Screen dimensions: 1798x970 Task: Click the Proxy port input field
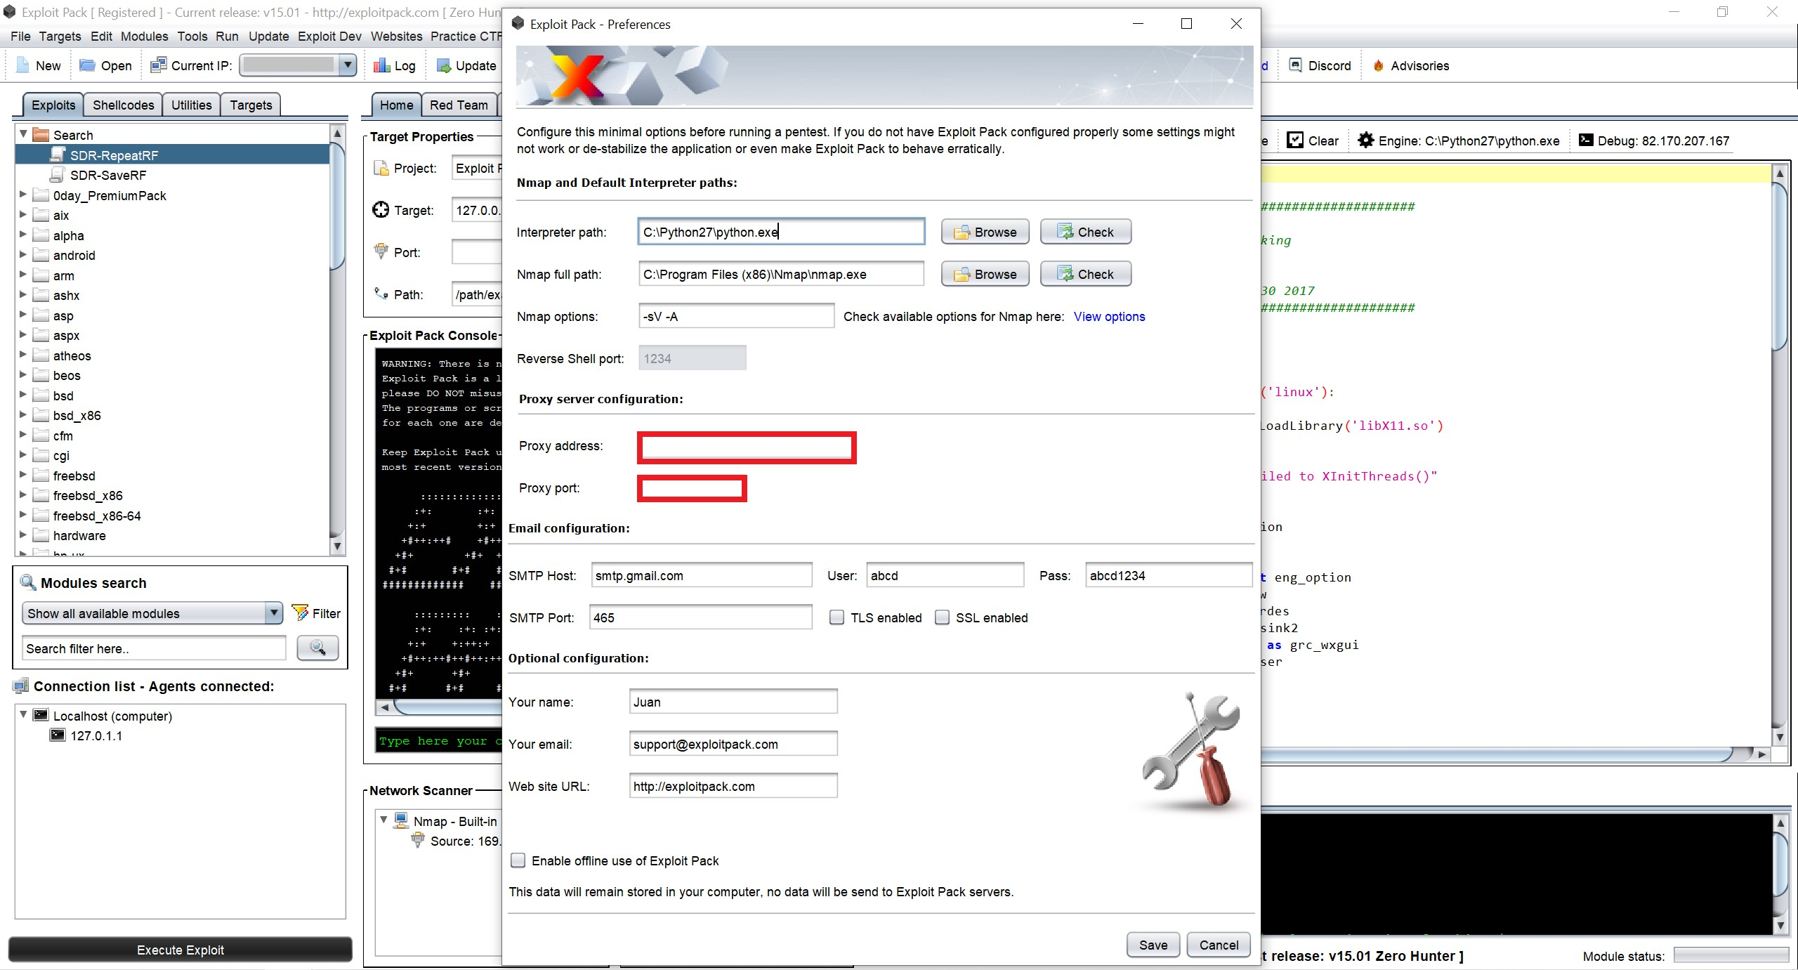692,488
